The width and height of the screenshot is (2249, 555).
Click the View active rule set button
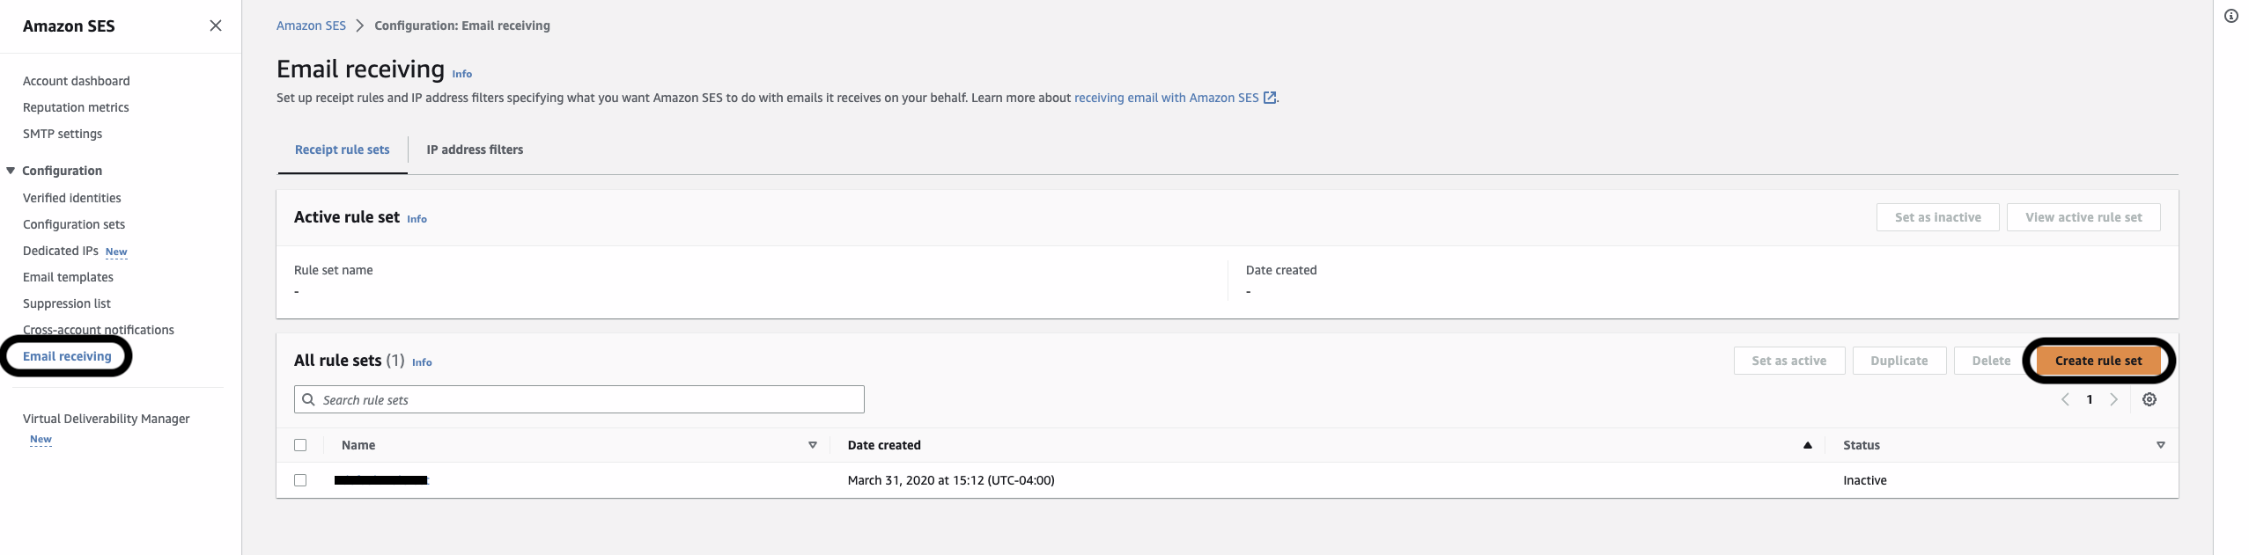[2083, 216]
